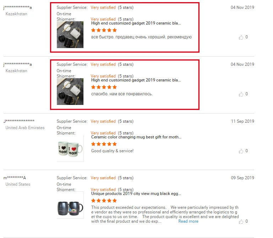Screen dimensions: 273x238
Task: Open second black and white ceramic mug thumbnail
Action: (x=70, y=91)
